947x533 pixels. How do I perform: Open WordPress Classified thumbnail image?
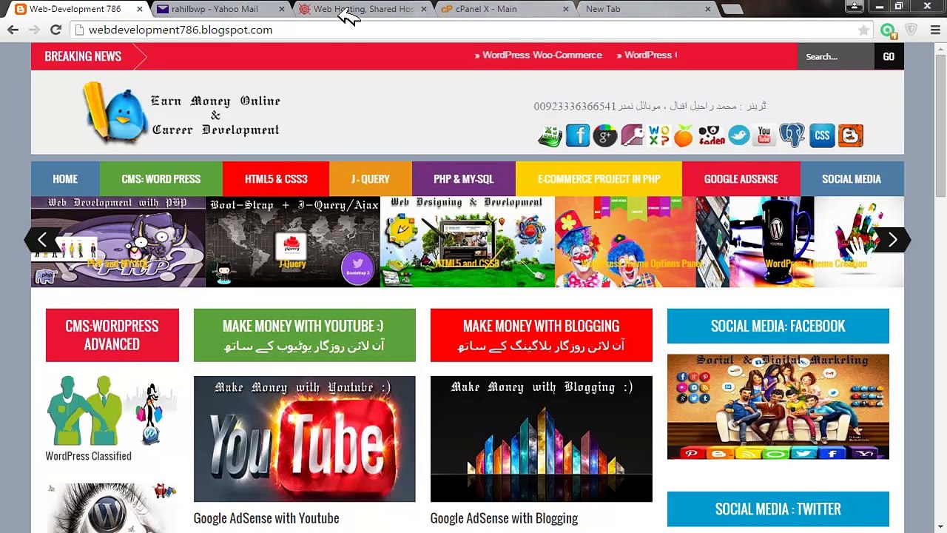(x=112, y=411)
